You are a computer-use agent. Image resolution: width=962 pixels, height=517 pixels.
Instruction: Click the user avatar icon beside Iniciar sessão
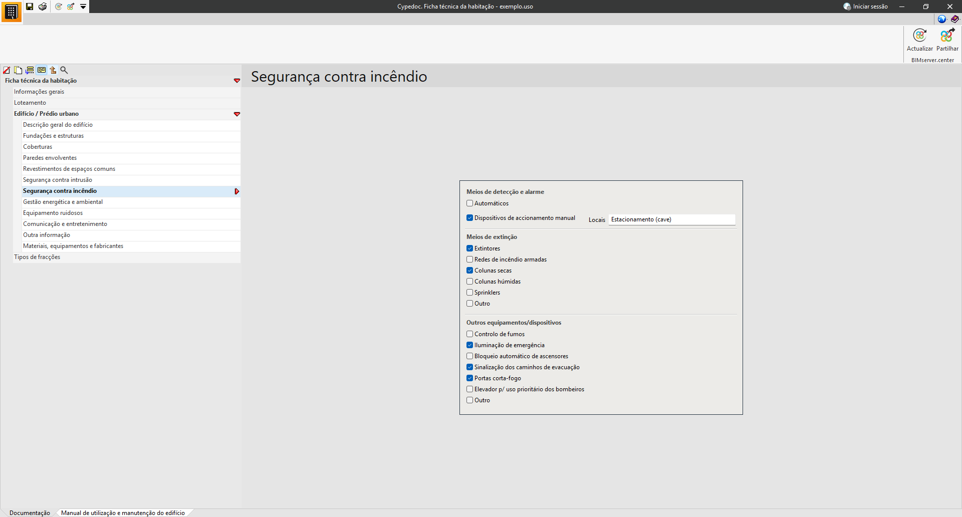click(847, 7)
